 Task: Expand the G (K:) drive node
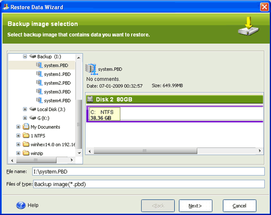(x=25, y=118)
